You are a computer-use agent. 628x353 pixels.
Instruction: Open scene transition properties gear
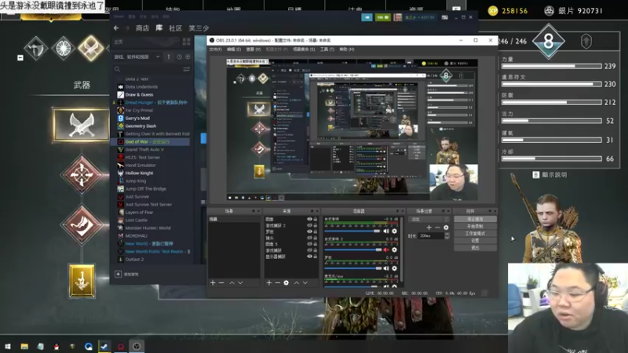point(446,227)
